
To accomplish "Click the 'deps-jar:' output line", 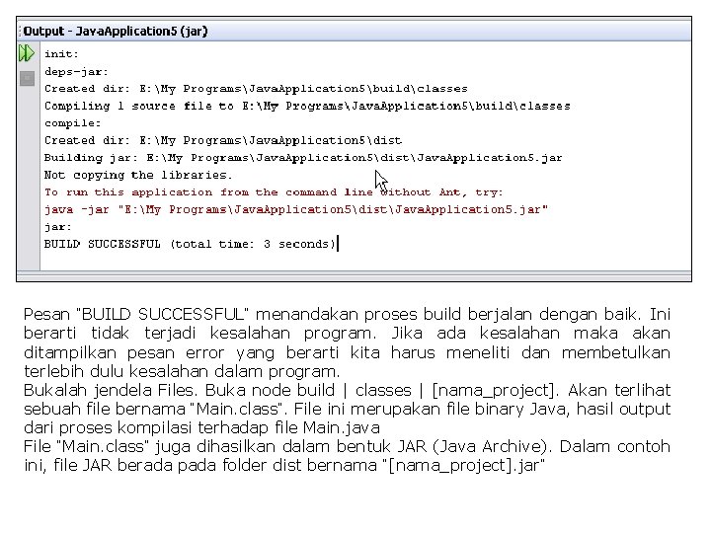I will tap(76, 72).
